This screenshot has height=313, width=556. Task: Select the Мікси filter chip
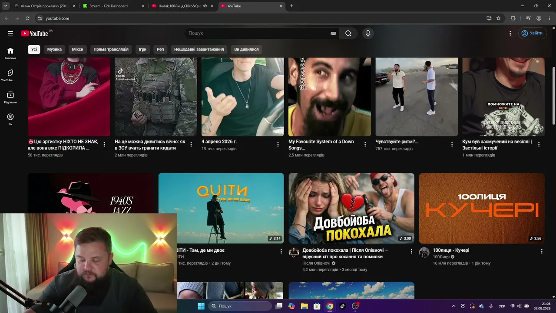[77, 50]
